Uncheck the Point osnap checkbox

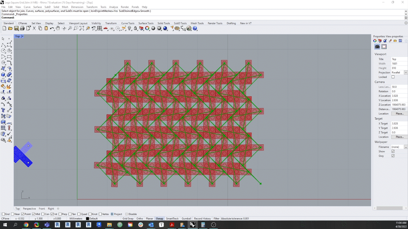23,214
